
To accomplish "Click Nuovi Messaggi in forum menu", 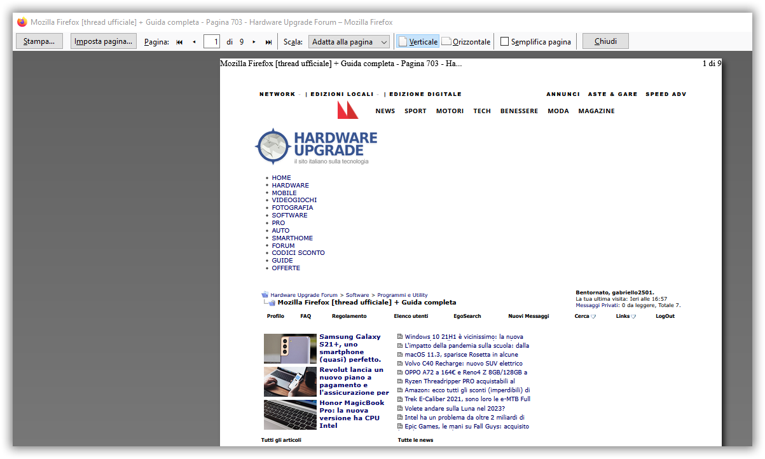I will click(x=528, y=316).
